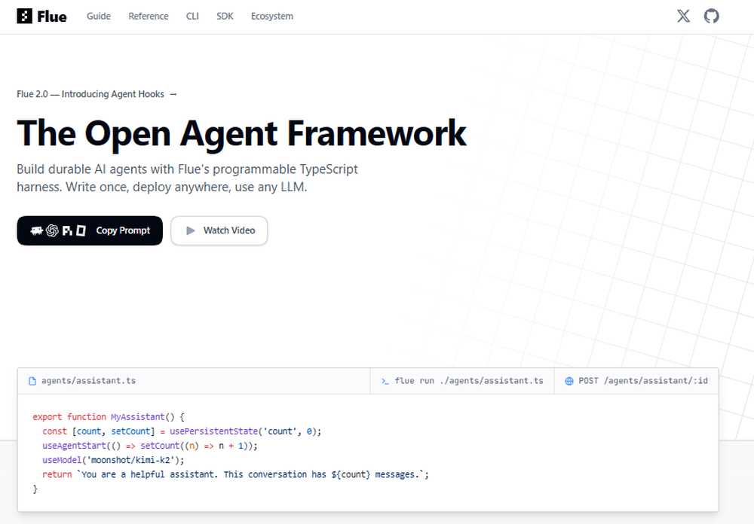Open the Reference nav item
754x524 pixels.
(x=148, y=17)
